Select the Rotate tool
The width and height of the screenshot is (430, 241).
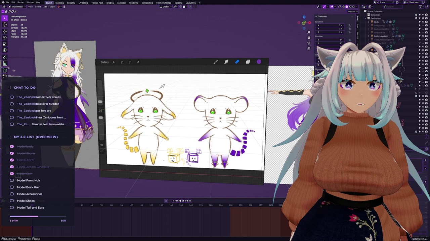[x=5, y=37]
